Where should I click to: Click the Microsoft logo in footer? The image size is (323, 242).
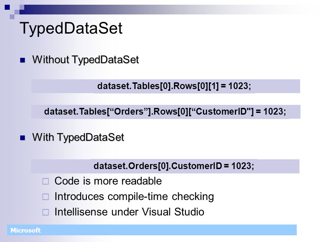click(26, 230)
